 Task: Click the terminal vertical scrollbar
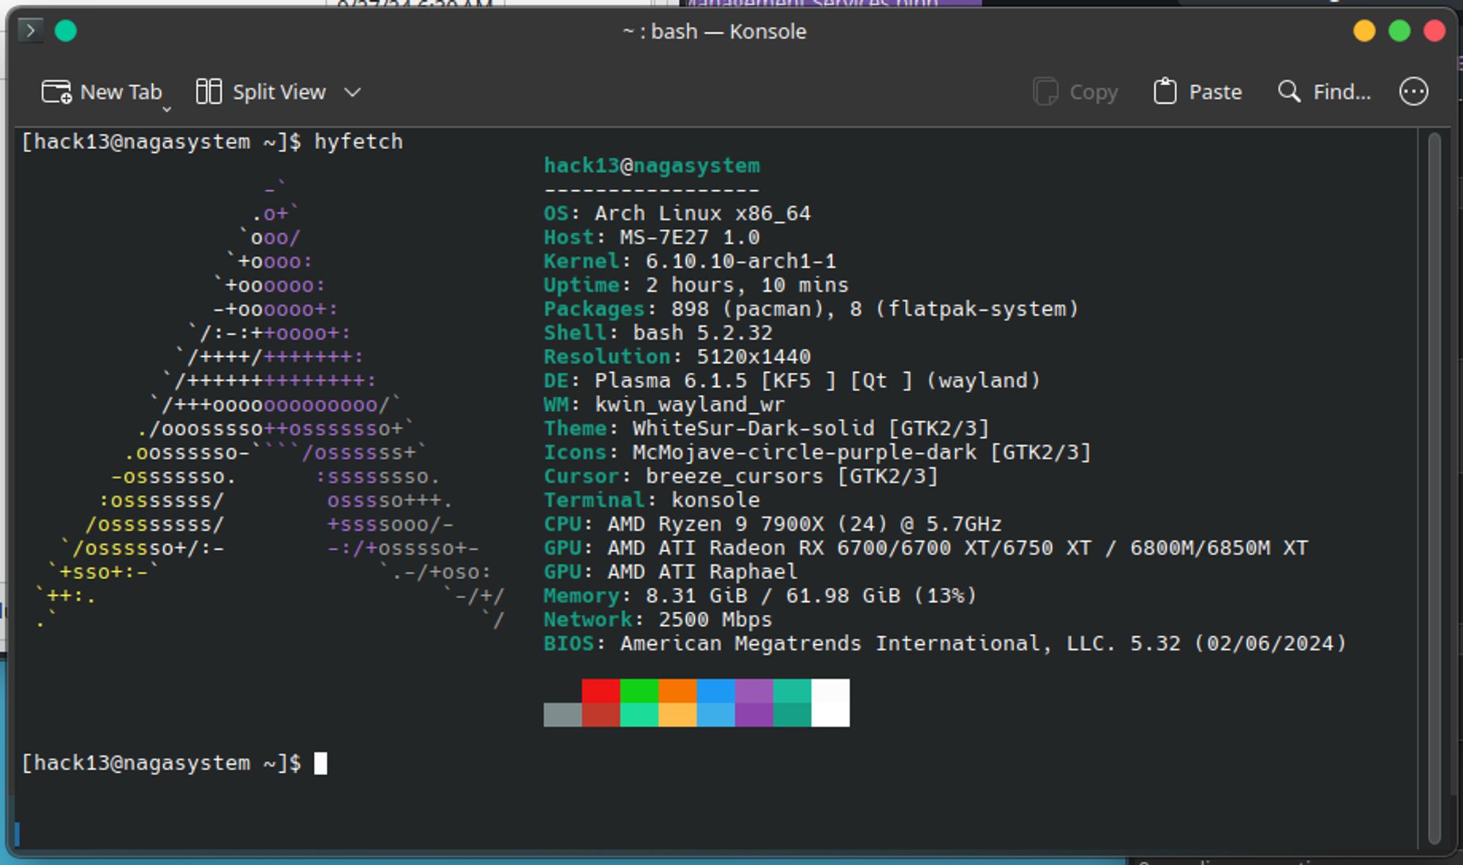[x=1434, y=488]
